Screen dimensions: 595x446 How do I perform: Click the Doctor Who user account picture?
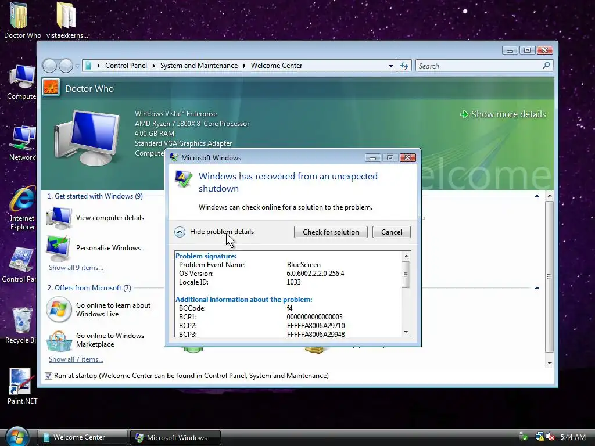pos(51,88)
